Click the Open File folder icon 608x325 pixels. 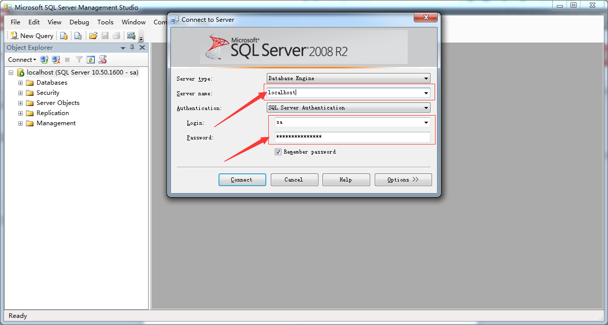(x=93, y=35)
